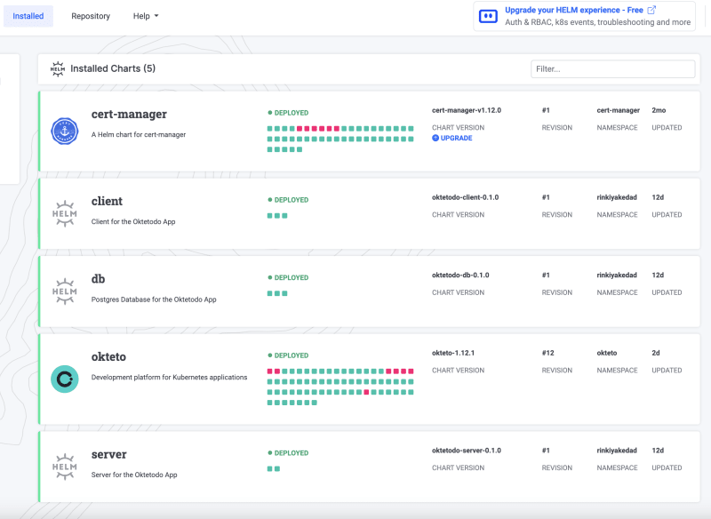Click the cert-manager seal icon
The image size is (711, 519).
(x=64, y=131)
